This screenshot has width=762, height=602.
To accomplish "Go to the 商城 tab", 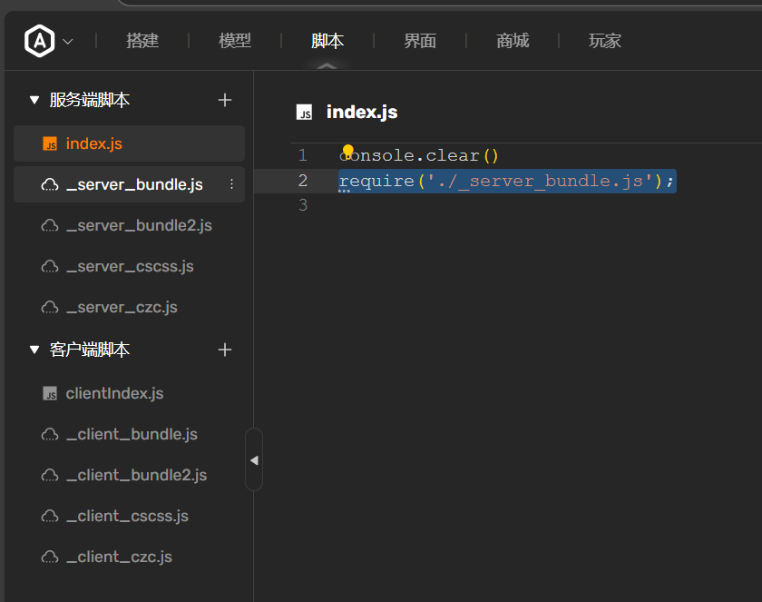I will (x=513, y=41).
